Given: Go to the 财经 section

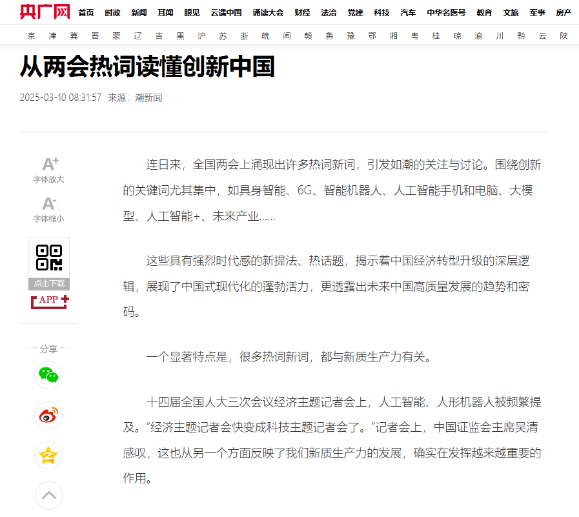Looking at the screenshot, I should click(301, 13).
